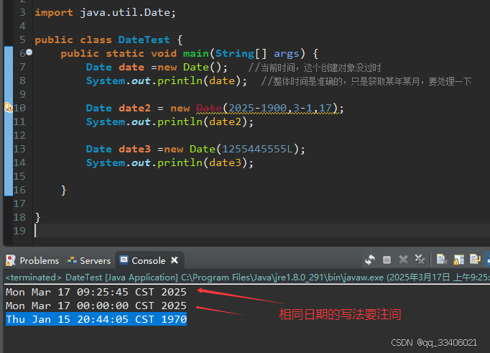Click the 'String' type in main signature
Viewport: 490px width, 353px height.
235,53
